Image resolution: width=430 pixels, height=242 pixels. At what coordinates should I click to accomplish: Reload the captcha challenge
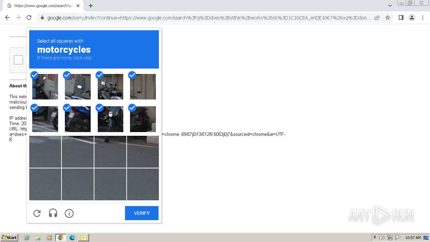point(37,213)
